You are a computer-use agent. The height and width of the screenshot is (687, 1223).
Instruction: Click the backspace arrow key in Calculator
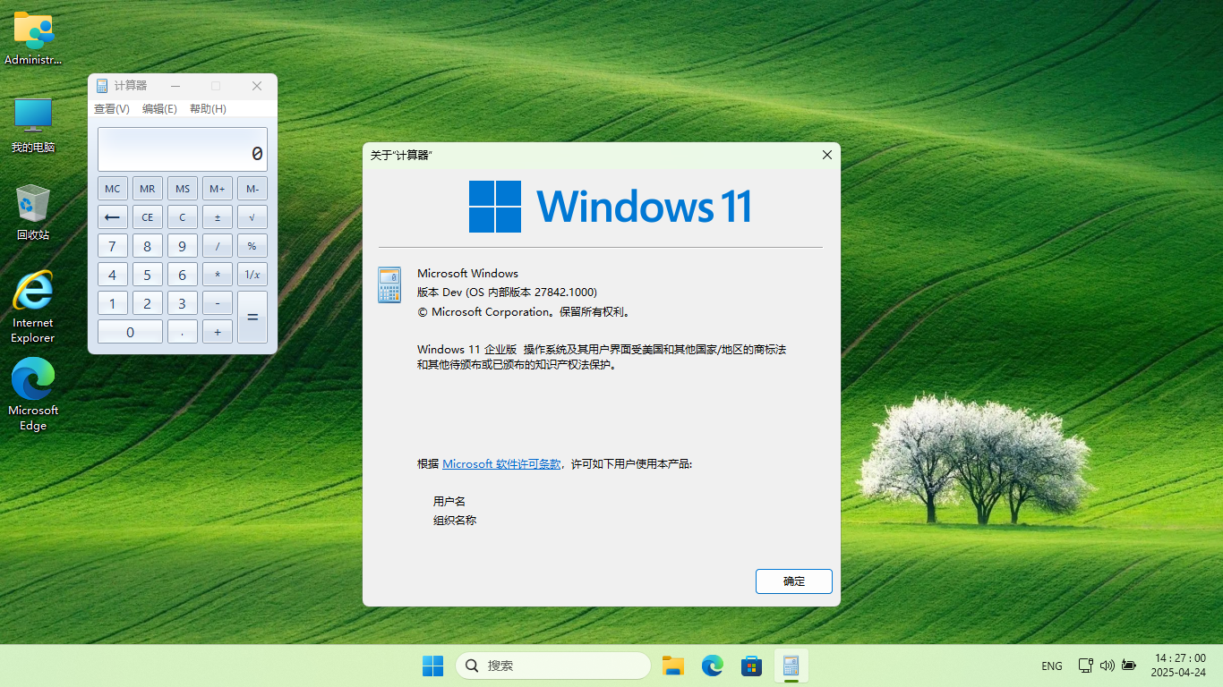pos(113,217)
